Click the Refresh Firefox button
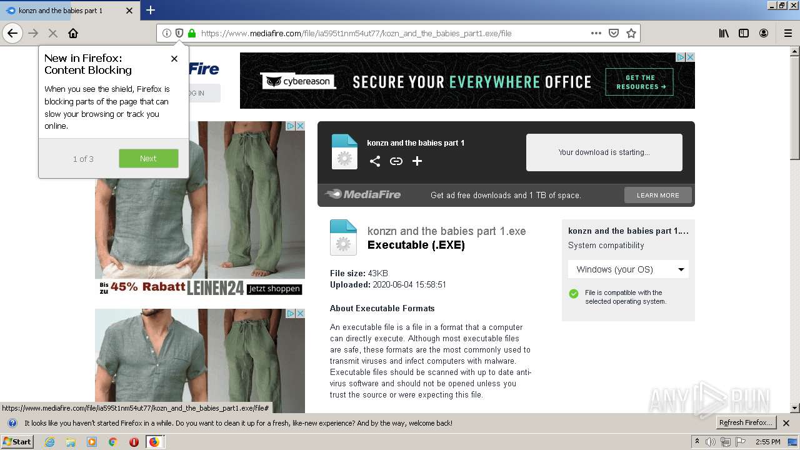The width and height of the screenshot is (800, 450). click(746, 422)
